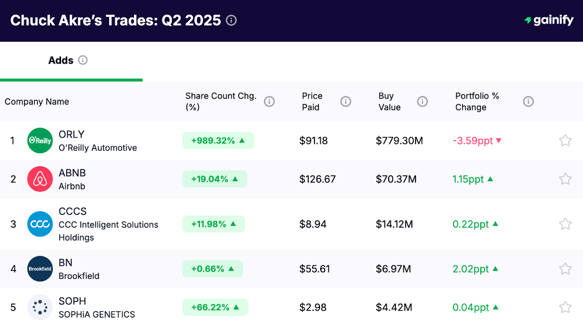Screen dimensions: 583x325
Task: Open the ORLY ticker link
Action: pos(72,134)
